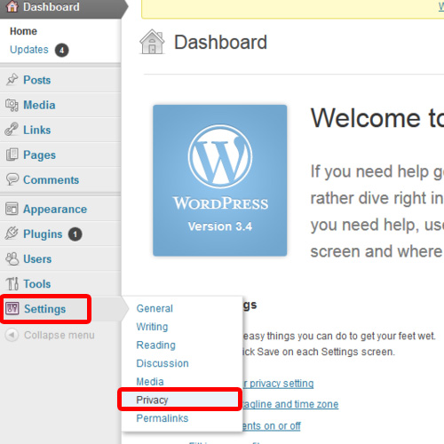Click the WordPress Version 3.4 logo
The width and height of the screenshot is (444, 444).
(x=220, y=180)
